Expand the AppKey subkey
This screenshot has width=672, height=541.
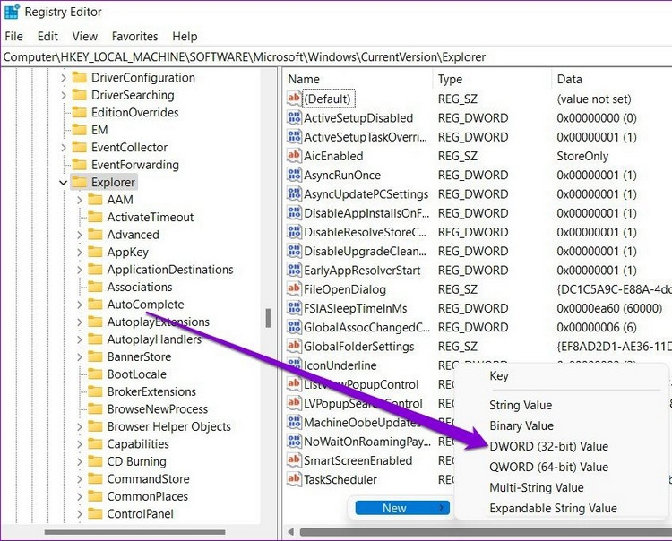pos(79,253)
